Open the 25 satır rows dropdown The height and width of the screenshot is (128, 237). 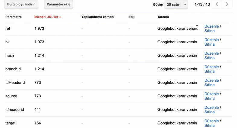point(176,5)
